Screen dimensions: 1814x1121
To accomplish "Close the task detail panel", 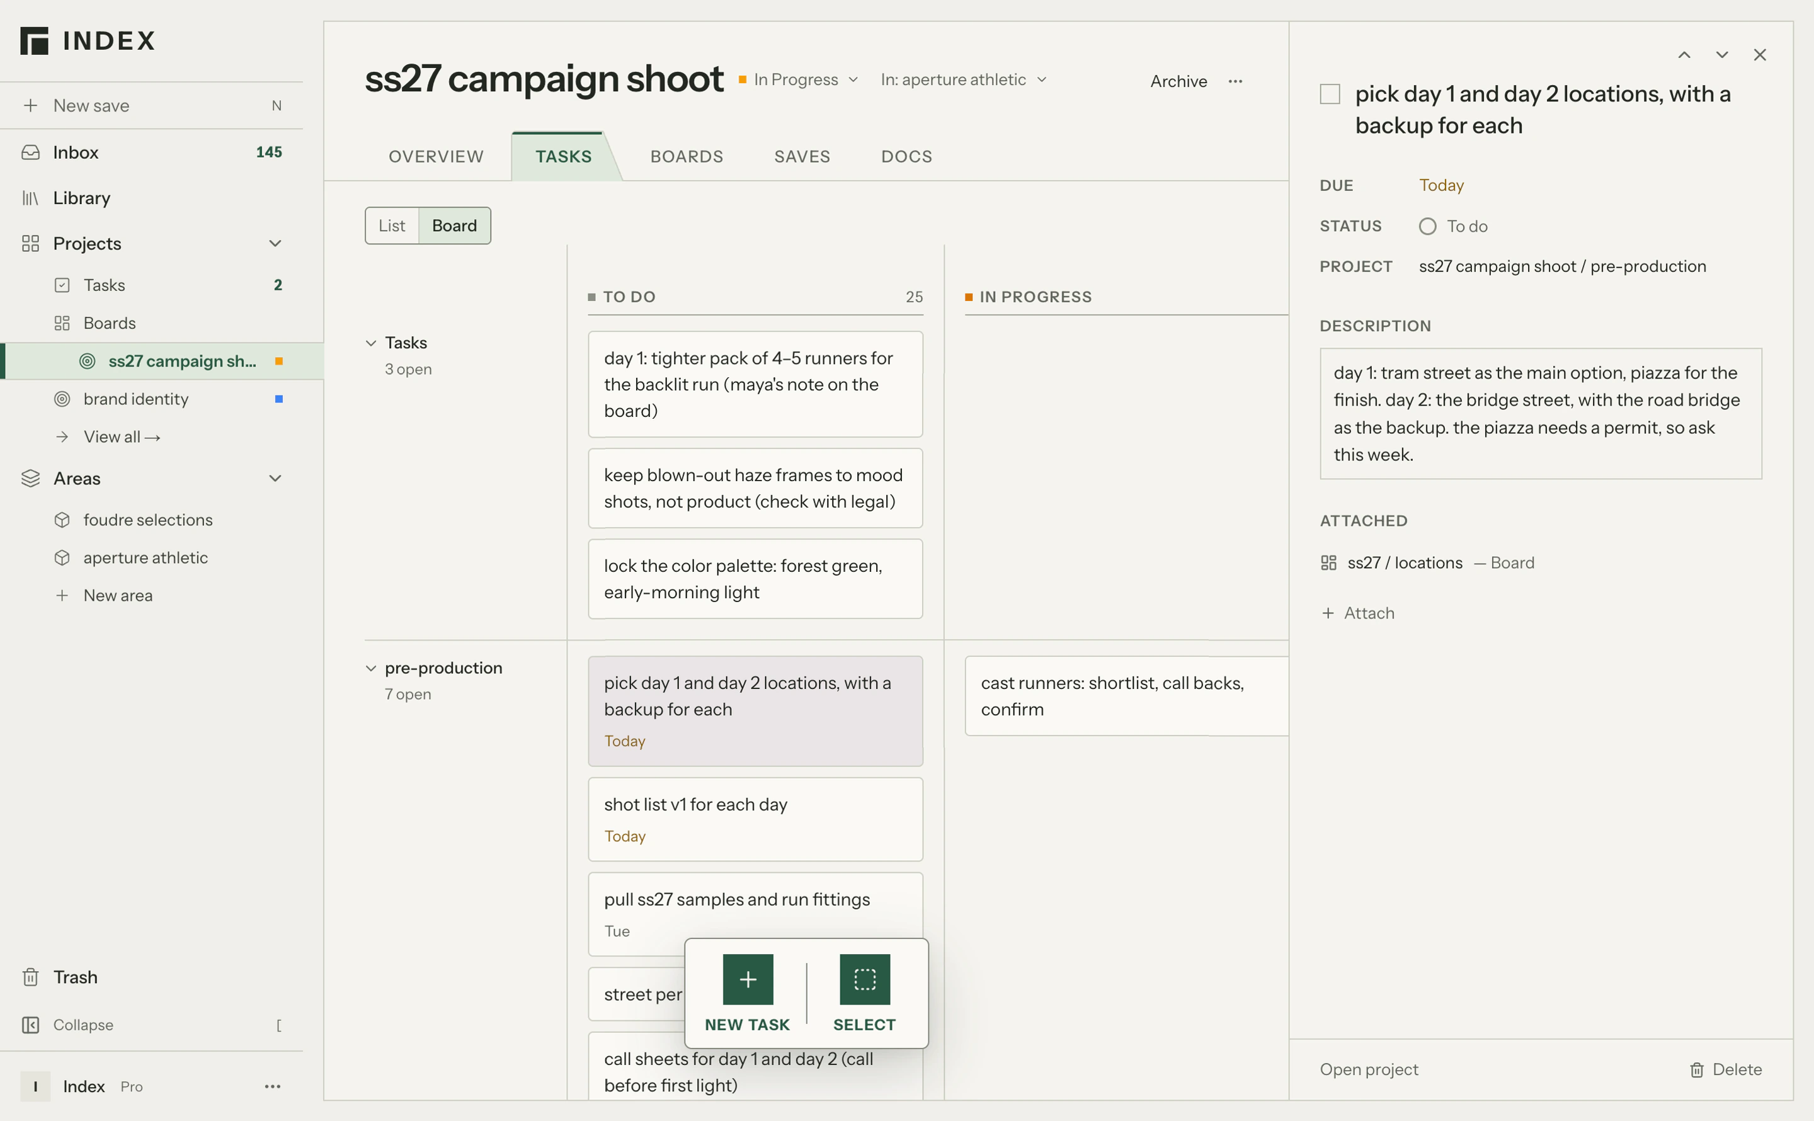I will [x=1760, y=55].
